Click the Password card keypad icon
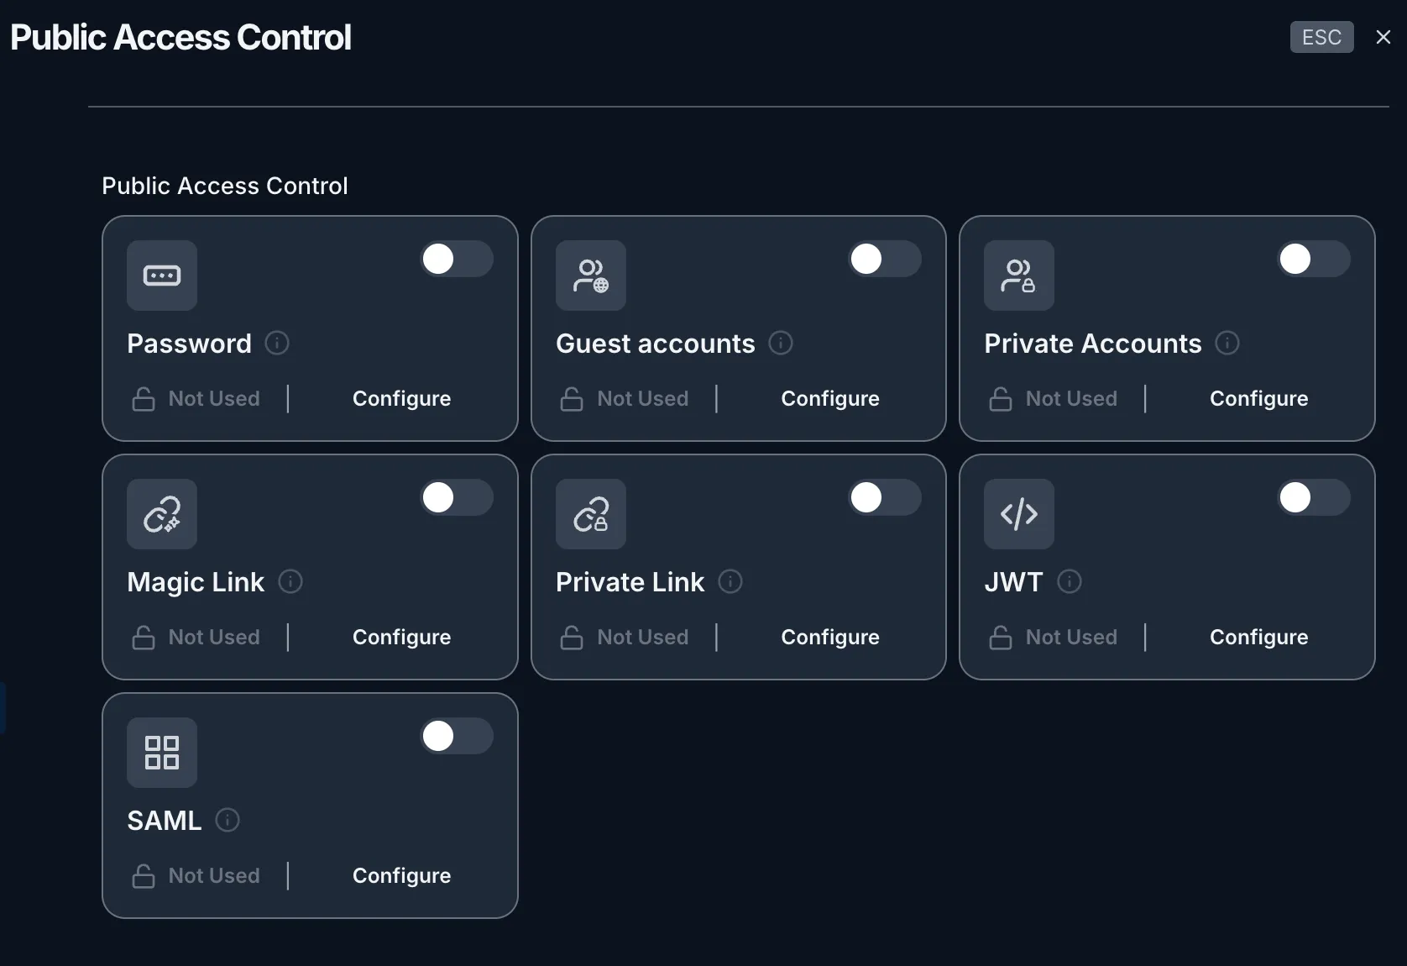The width and height of the screenshot is (1407, 966). click(x=162, y=276)
